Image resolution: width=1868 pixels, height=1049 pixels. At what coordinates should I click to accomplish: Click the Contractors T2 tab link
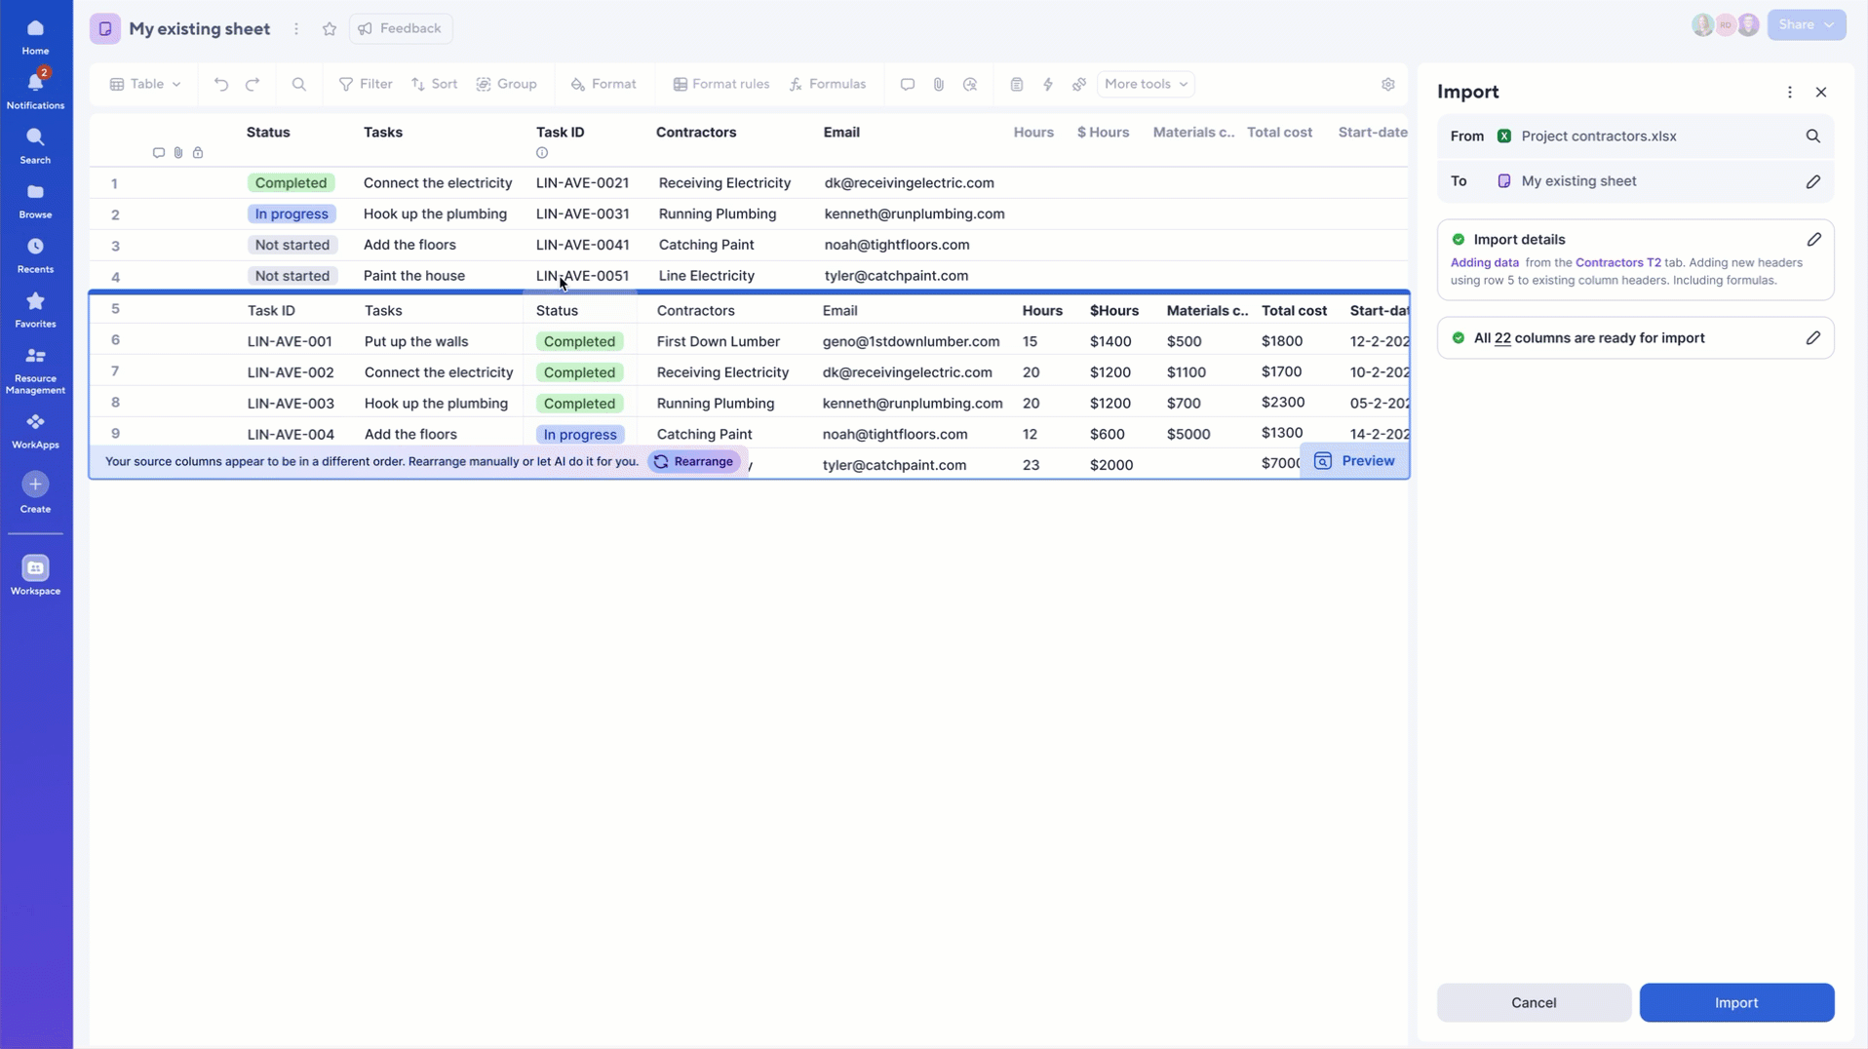(x=1617, y=263)
